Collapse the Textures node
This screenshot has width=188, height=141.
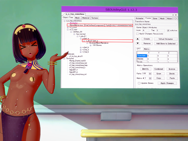64,58
